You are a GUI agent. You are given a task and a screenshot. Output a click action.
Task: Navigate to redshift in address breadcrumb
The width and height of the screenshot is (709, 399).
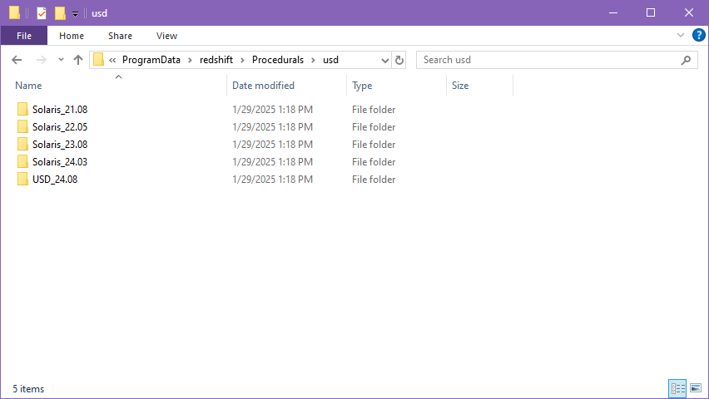(216, 60)
